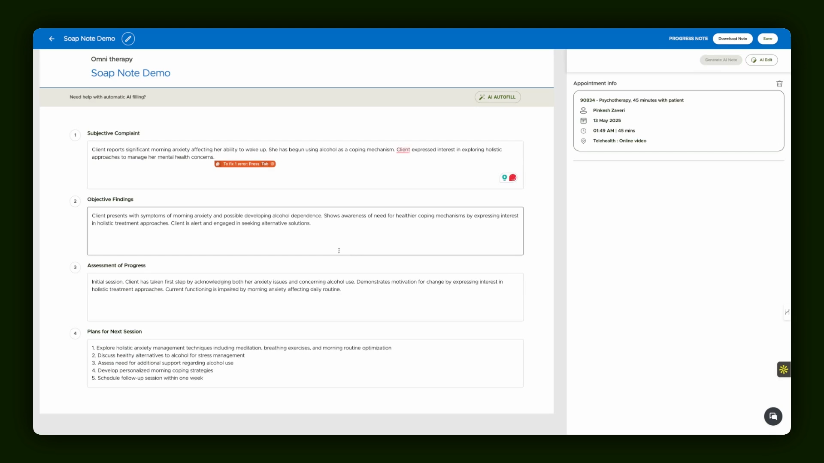
Task: Click the Generate AI Note button
Action: click(x=721, y=60)
